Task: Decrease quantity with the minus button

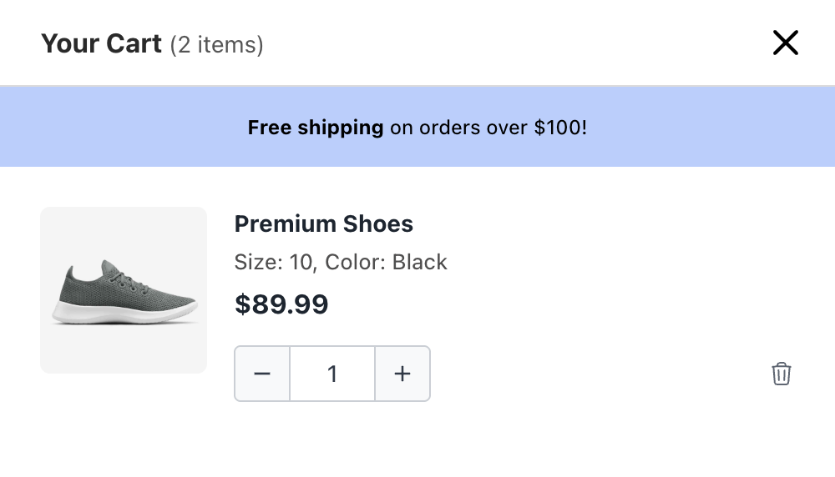Action: (x=262, y=374)
